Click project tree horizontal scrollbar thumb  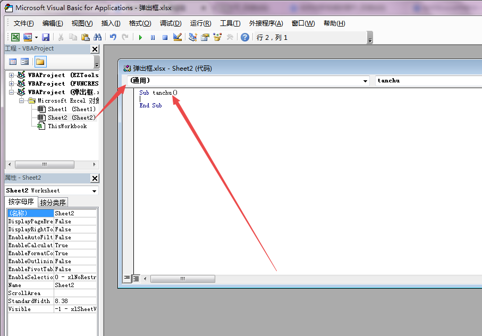[x=45, y=164]
